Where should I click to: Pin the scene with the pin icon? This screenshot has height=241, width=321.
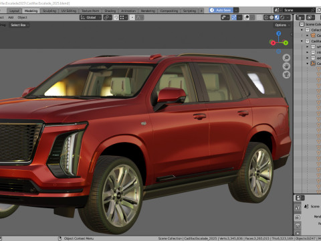[313, 10]
